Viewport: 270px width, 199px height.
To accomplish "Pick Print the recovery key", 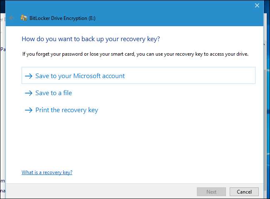I will (x=66, y=110).
